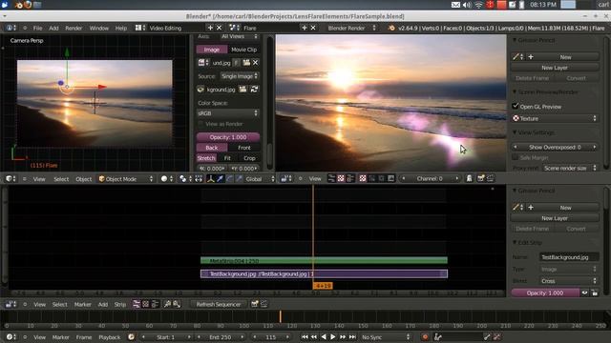This screenshot has height=343, width=611.
Task: Select the translate manipulator arrow icon
Action: [x=220, y=179]
